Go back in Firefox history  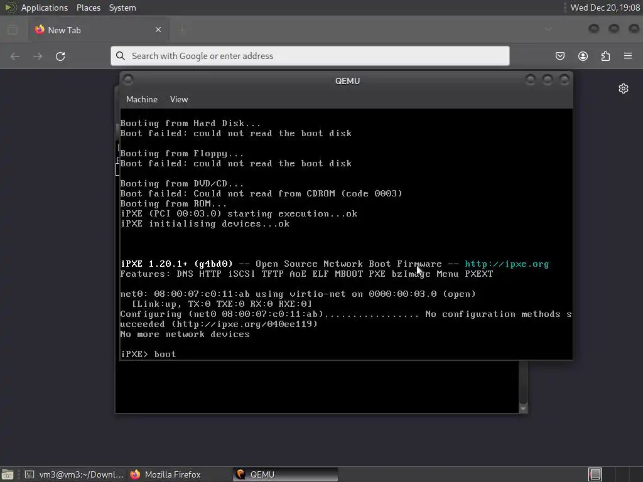(15, 56)
